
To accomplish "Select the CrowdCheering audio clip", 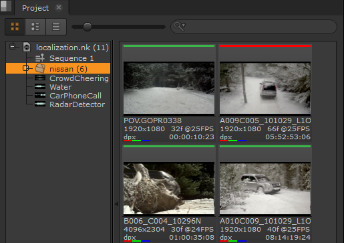I will coord(79,78).
